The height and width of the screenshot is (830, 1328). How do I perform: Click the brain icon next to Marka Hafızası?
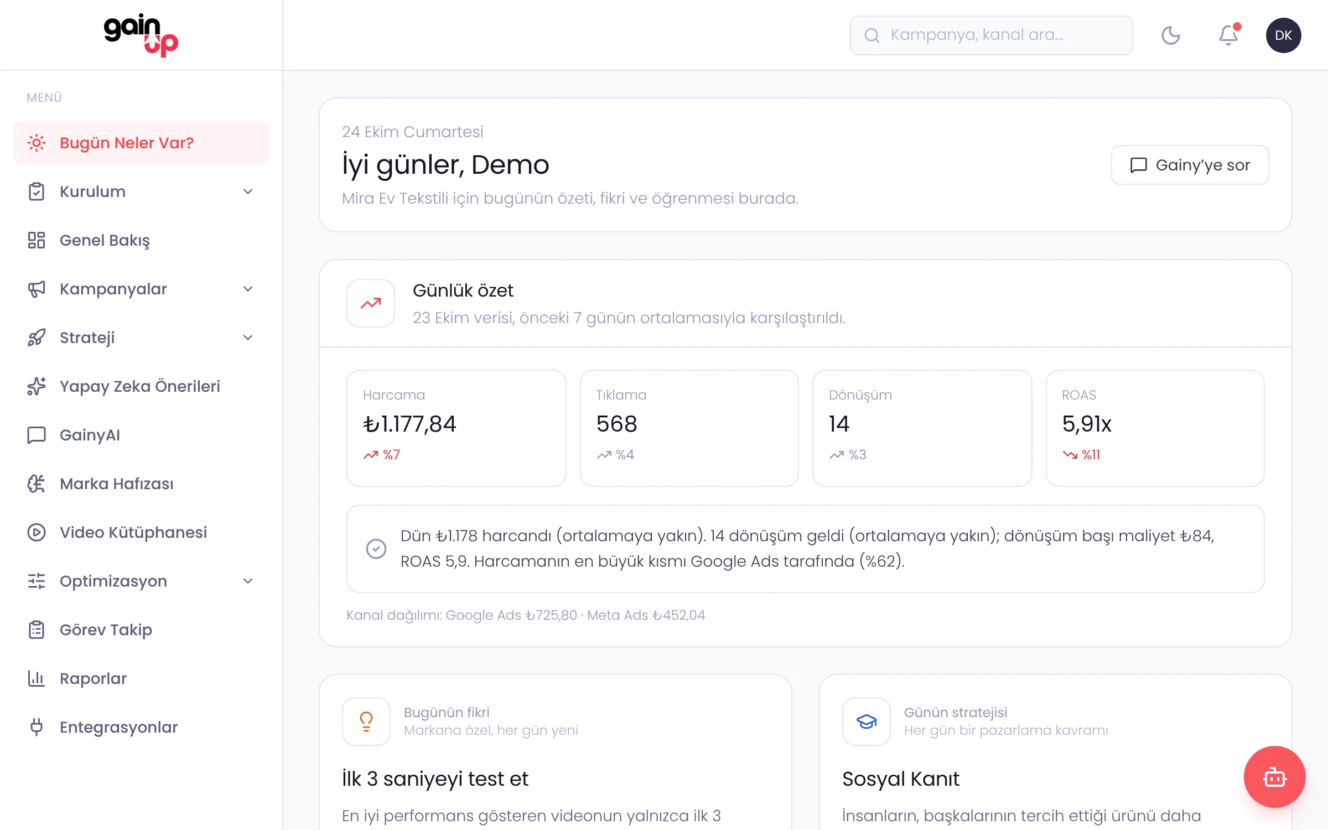coord(37,484)
